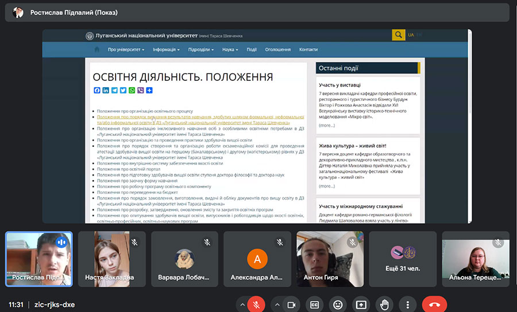The height and width of the screenshot is (312, 517).
Task: Expand the 'Про університет' menu
Action: point(126,50)
